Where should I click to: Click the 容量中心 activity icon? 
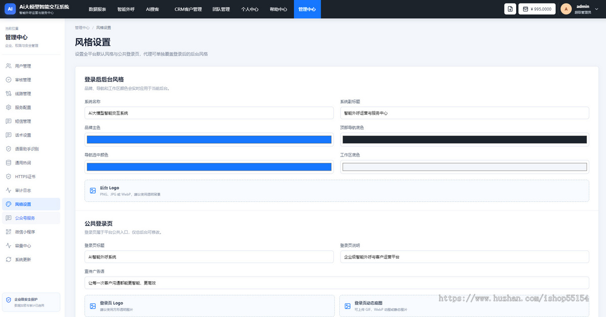click(9, 246)
